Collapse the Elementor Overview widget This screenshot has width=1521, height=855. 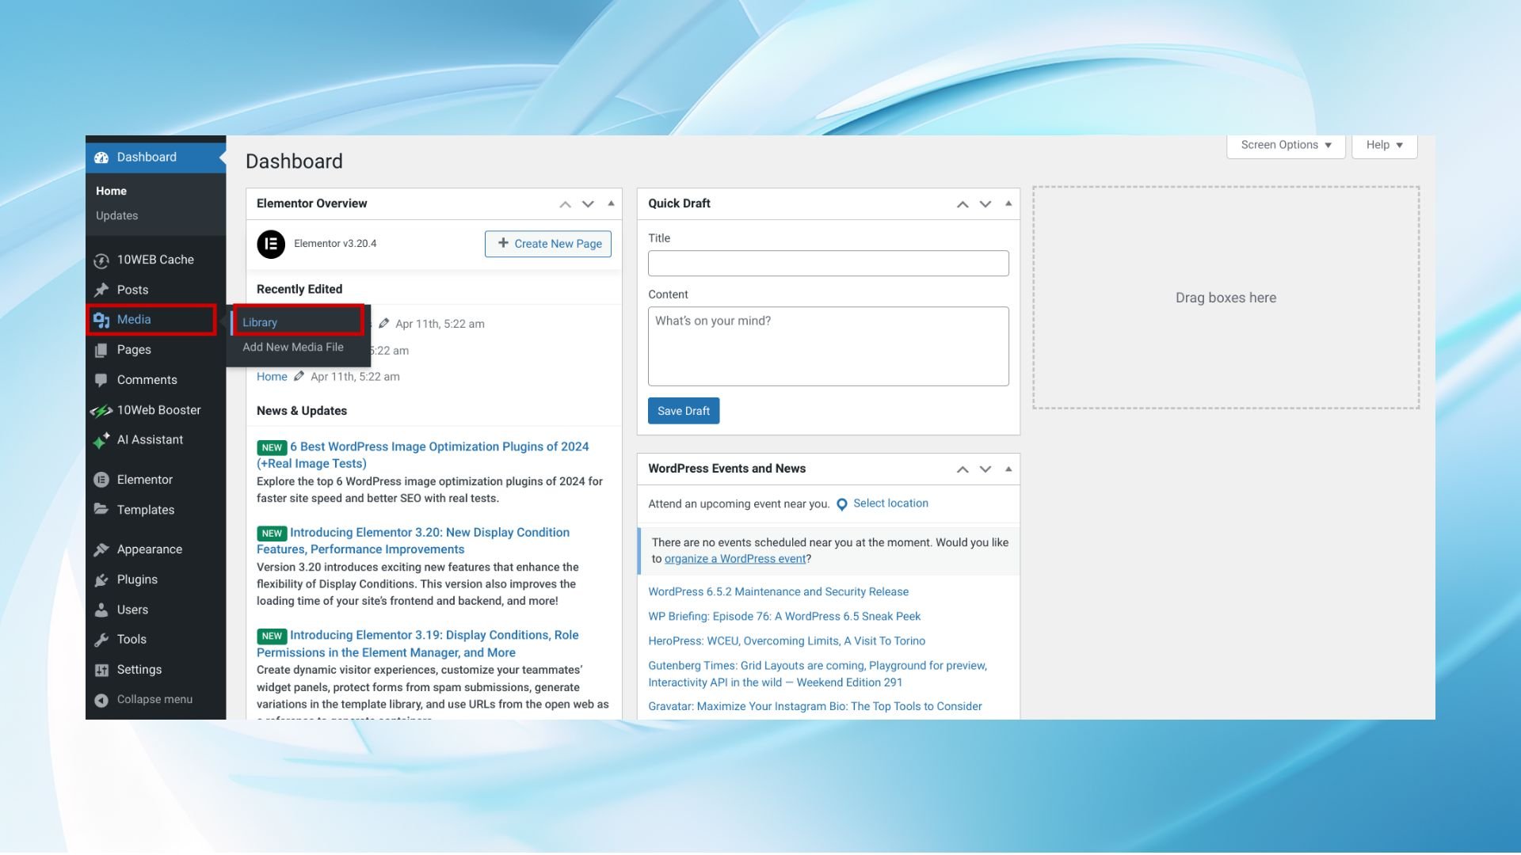click(x=610, y=203)
